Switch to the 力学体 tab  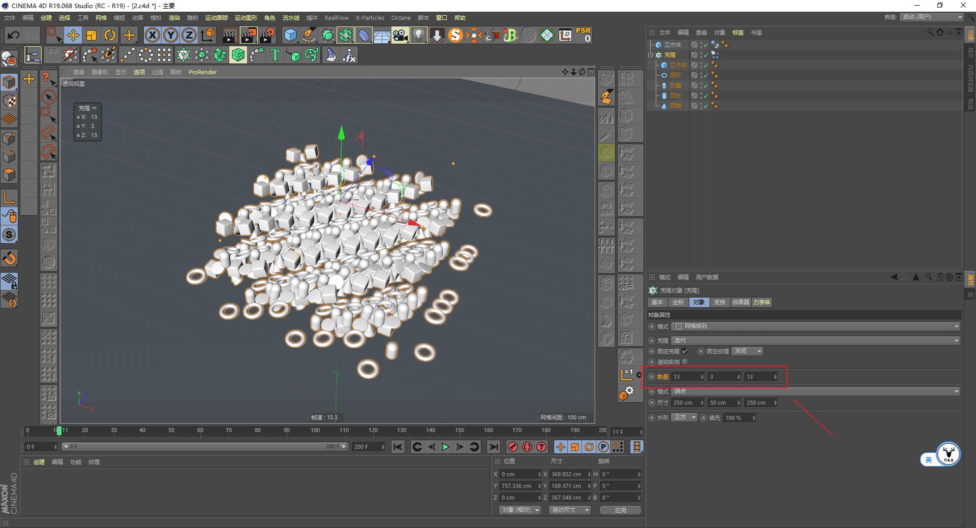pyautogui.click(x=761, y=302)
